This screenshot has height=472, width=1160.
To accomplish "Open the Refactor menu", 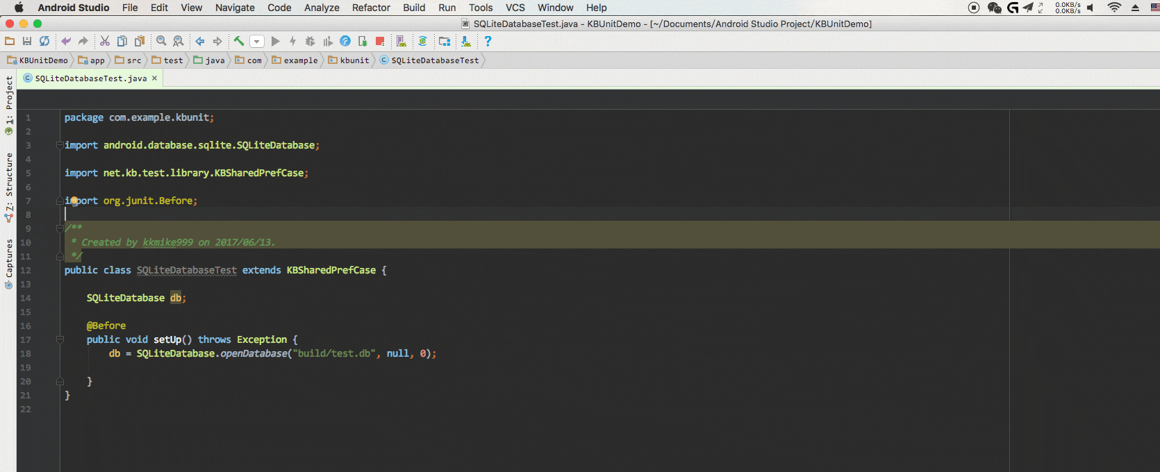I will (x=371, y=8).
